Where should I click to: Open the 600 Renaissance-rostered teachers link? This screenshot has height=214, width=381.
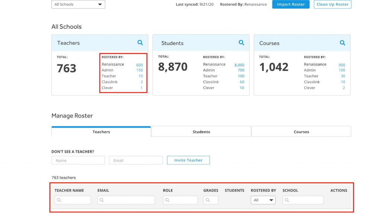pos(140,65)
